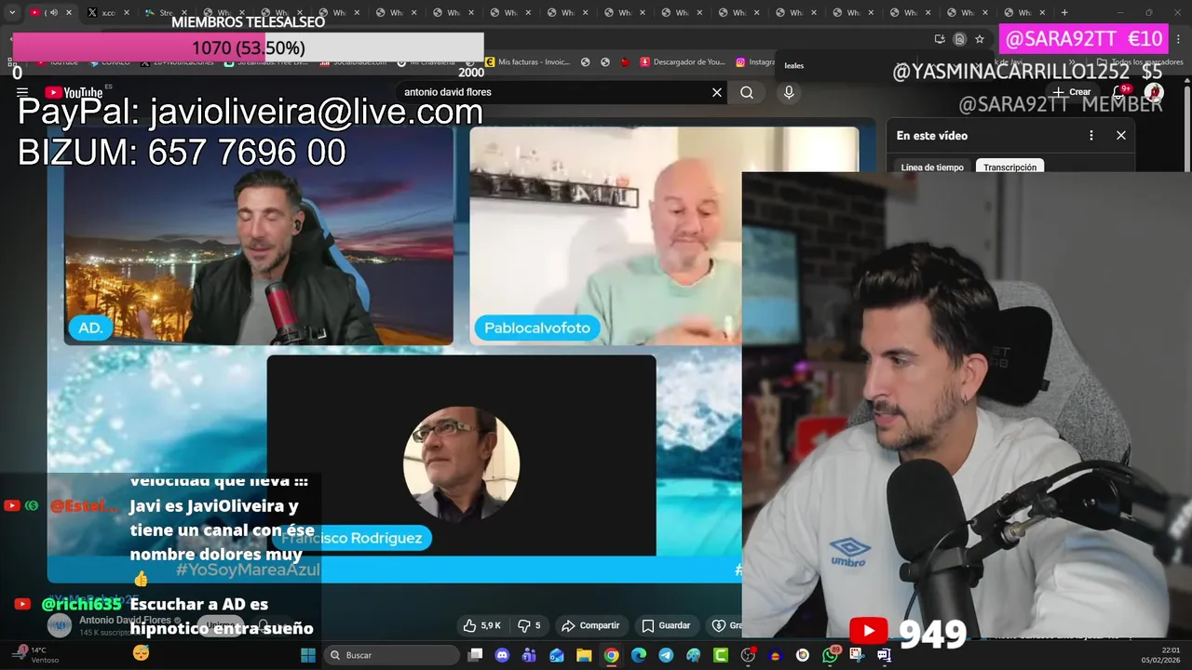Image resolution: width=1192 pixels, height=670 pixels.
Task: Click the Crear button
Action: 1072,92
